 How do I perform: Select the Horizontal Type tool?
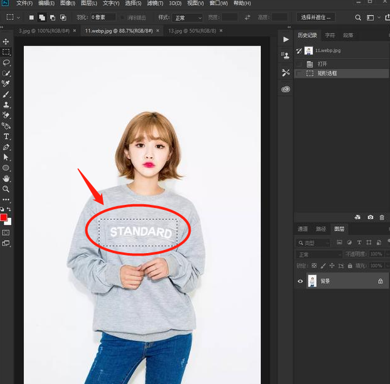(x=6, y=137)
